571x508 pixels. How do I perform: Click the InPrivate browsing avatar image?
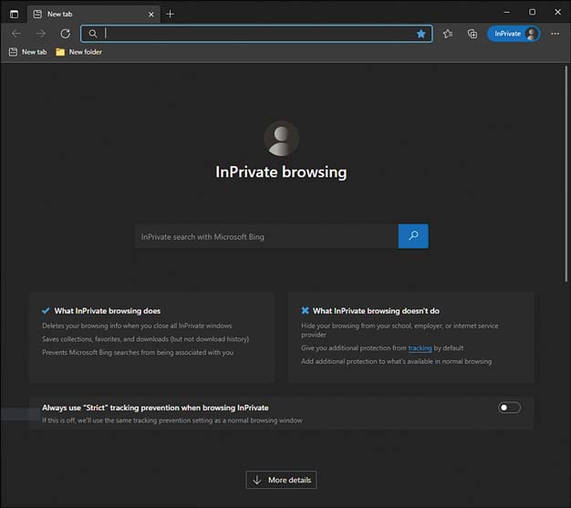click(281, 139)
